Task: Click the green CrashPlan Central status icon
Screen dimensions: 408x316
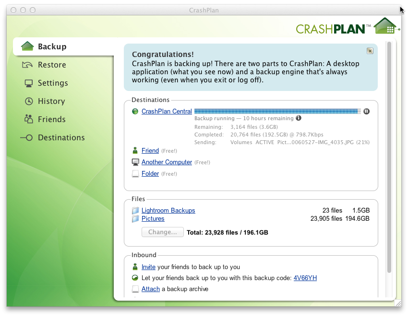Action: point(135,112)
